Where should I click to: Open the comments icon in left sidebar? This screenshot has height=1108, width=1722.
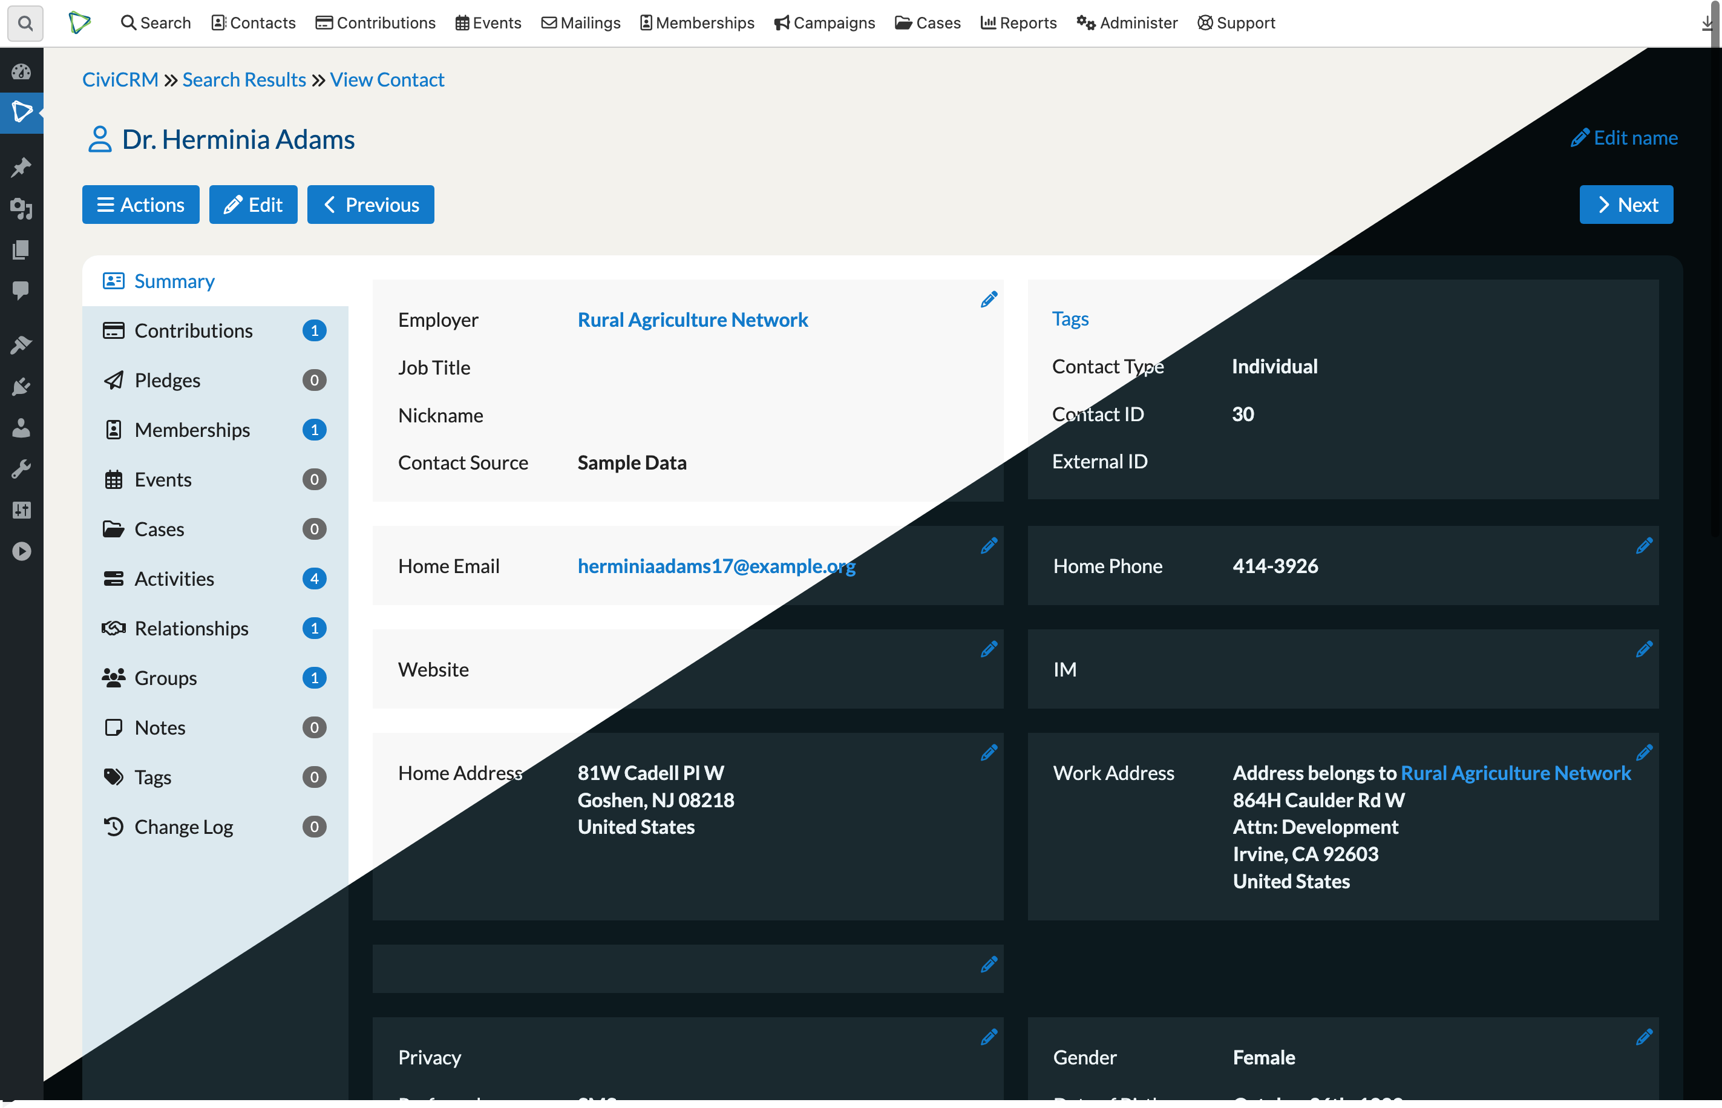coord(22,290)
